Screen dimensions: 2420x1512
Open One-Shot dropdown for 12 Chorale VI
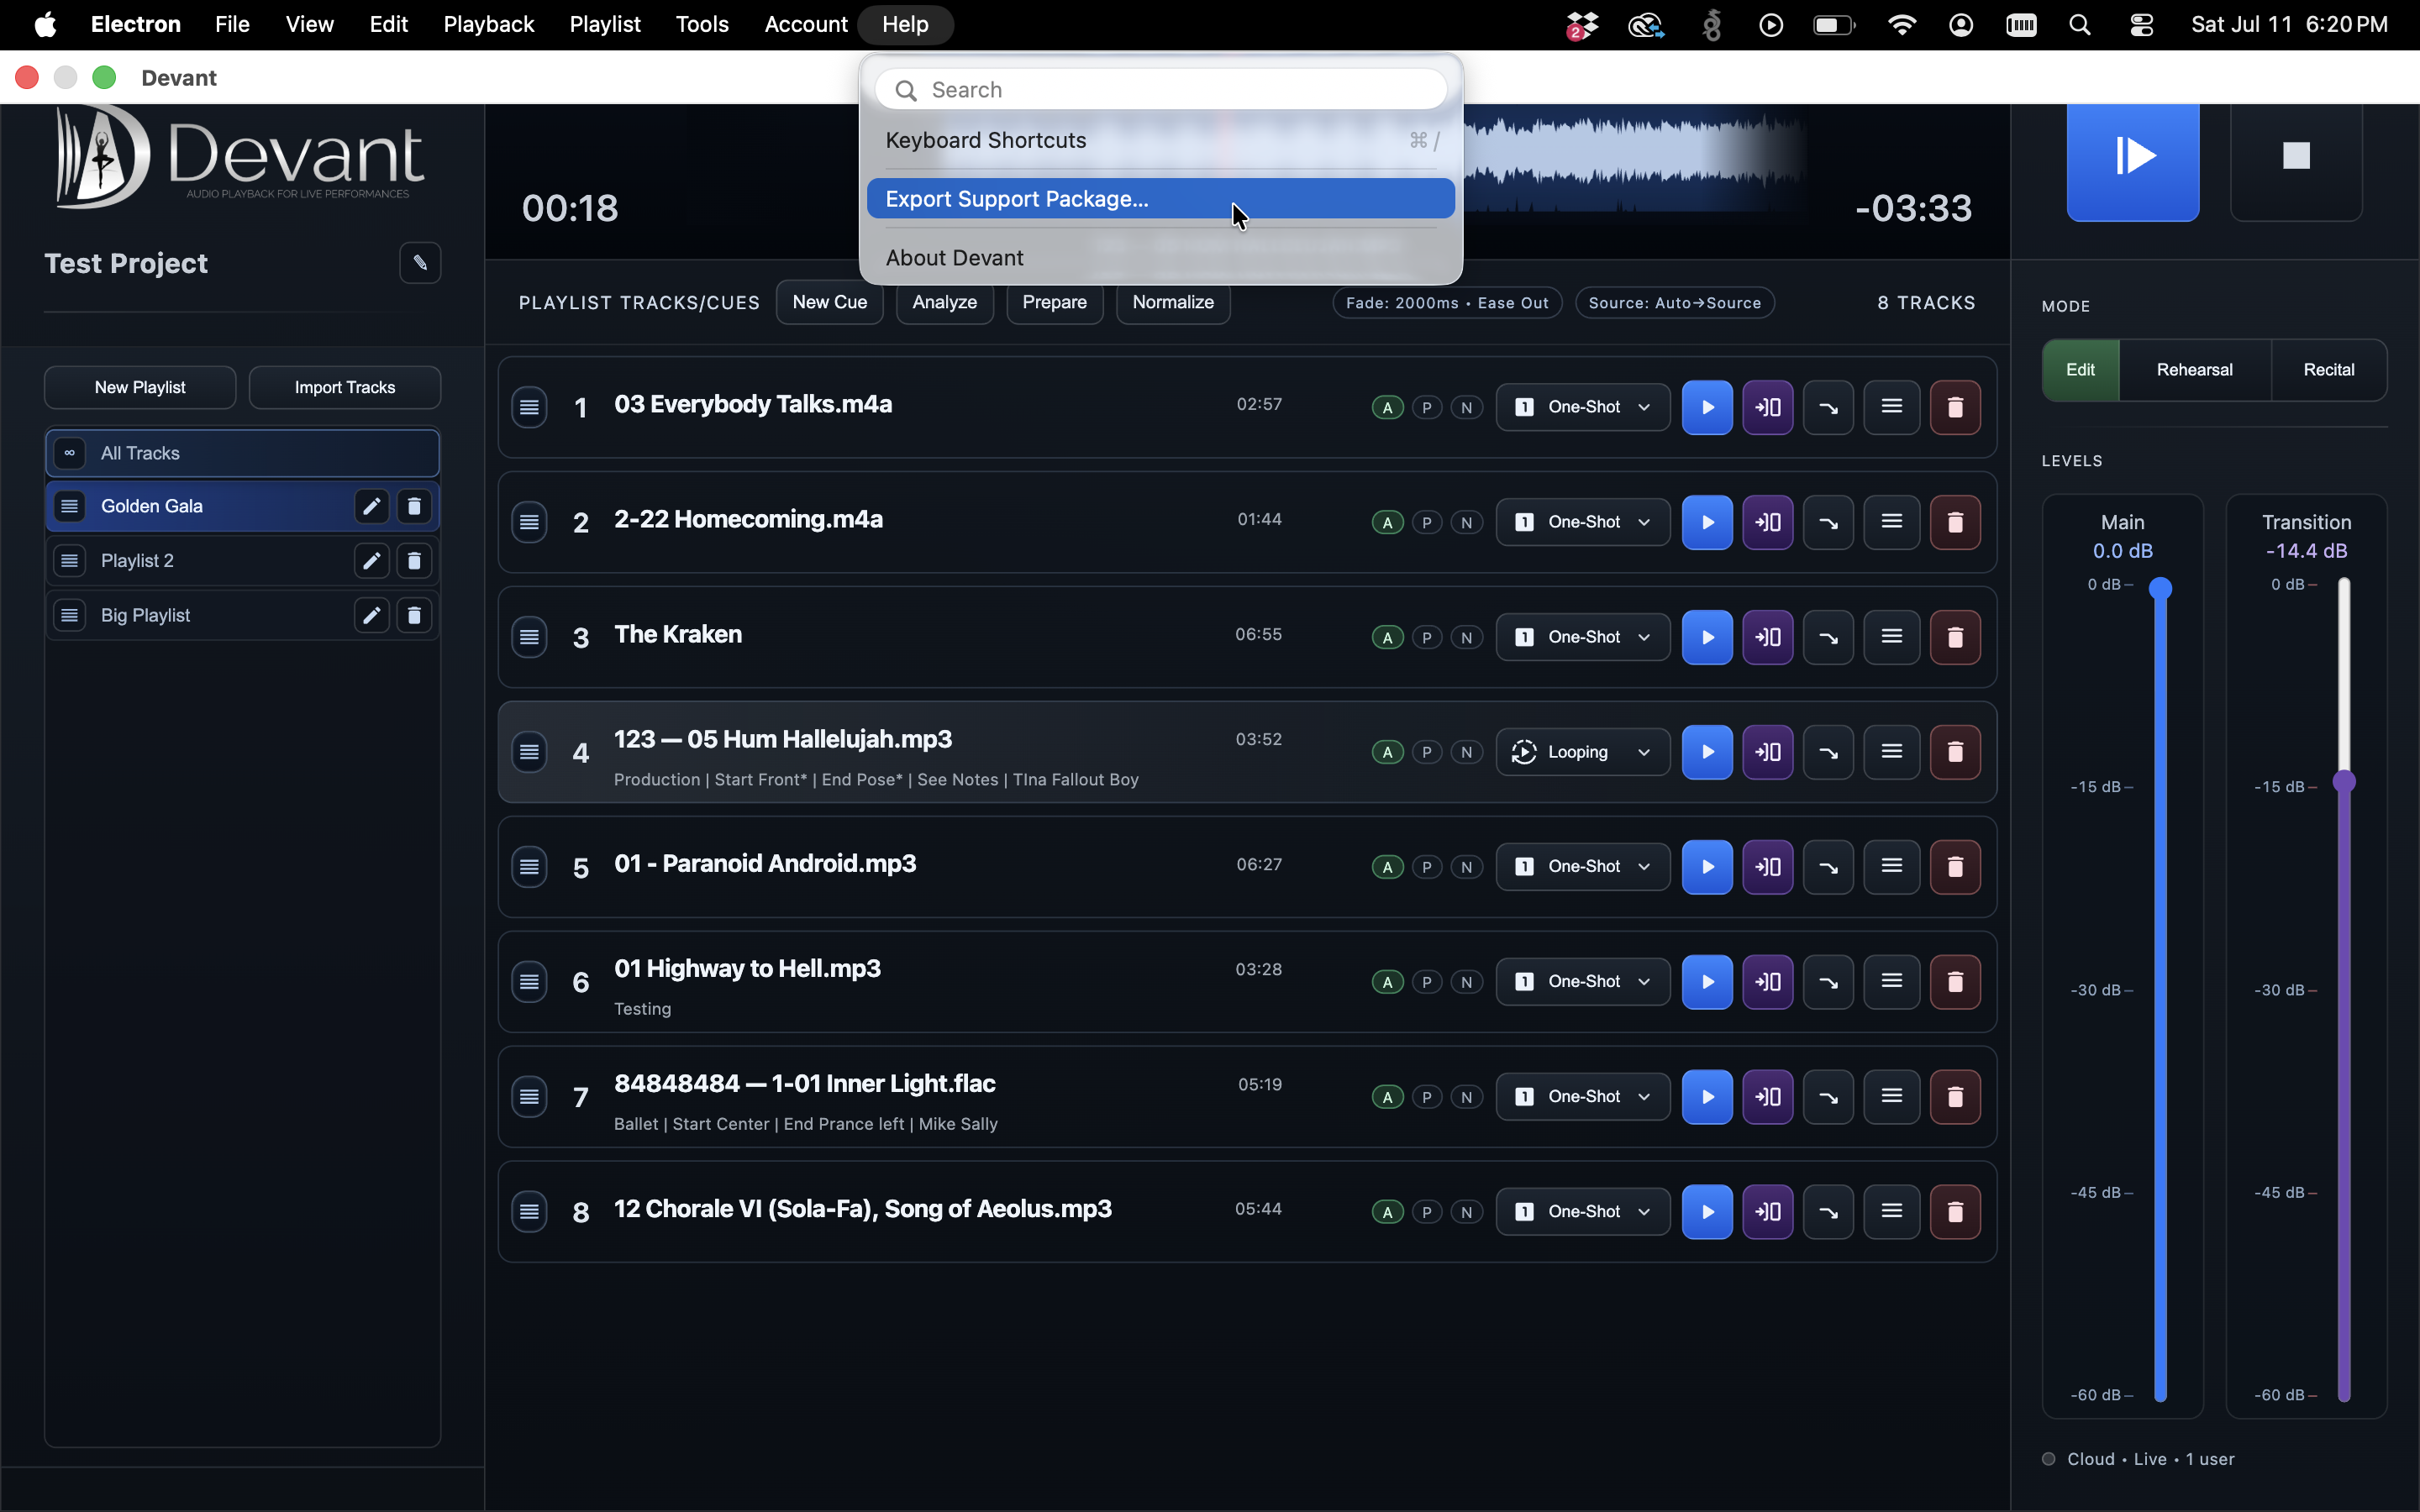point(1582,1212)
